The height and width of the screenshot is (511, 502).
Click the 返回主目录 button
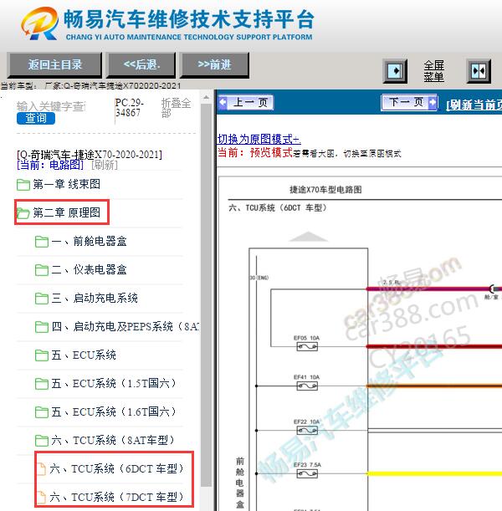(54, 65)
